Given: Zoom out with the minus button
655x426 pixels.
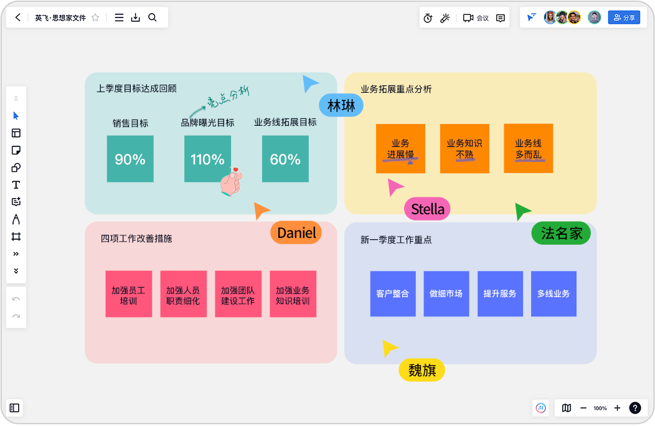Looking at the screenshot, I should tap(583, 408).
